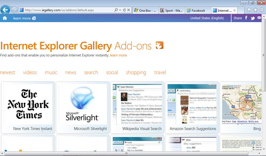Click the browser Forward arrow button
The width and height of the screenshot is (266, 156).
click(x=14, y=10)
